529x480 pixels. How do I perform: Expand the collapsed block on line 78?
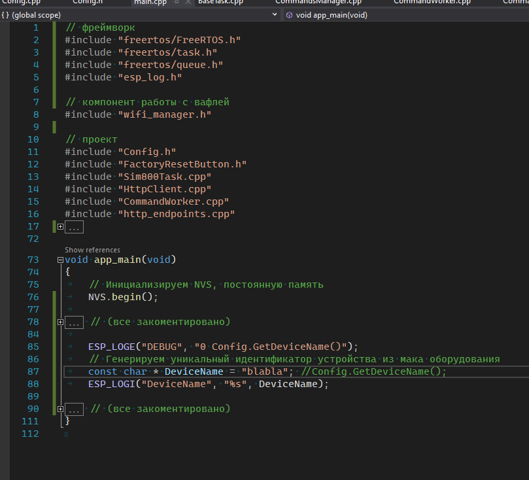click(x=61, y=322)
